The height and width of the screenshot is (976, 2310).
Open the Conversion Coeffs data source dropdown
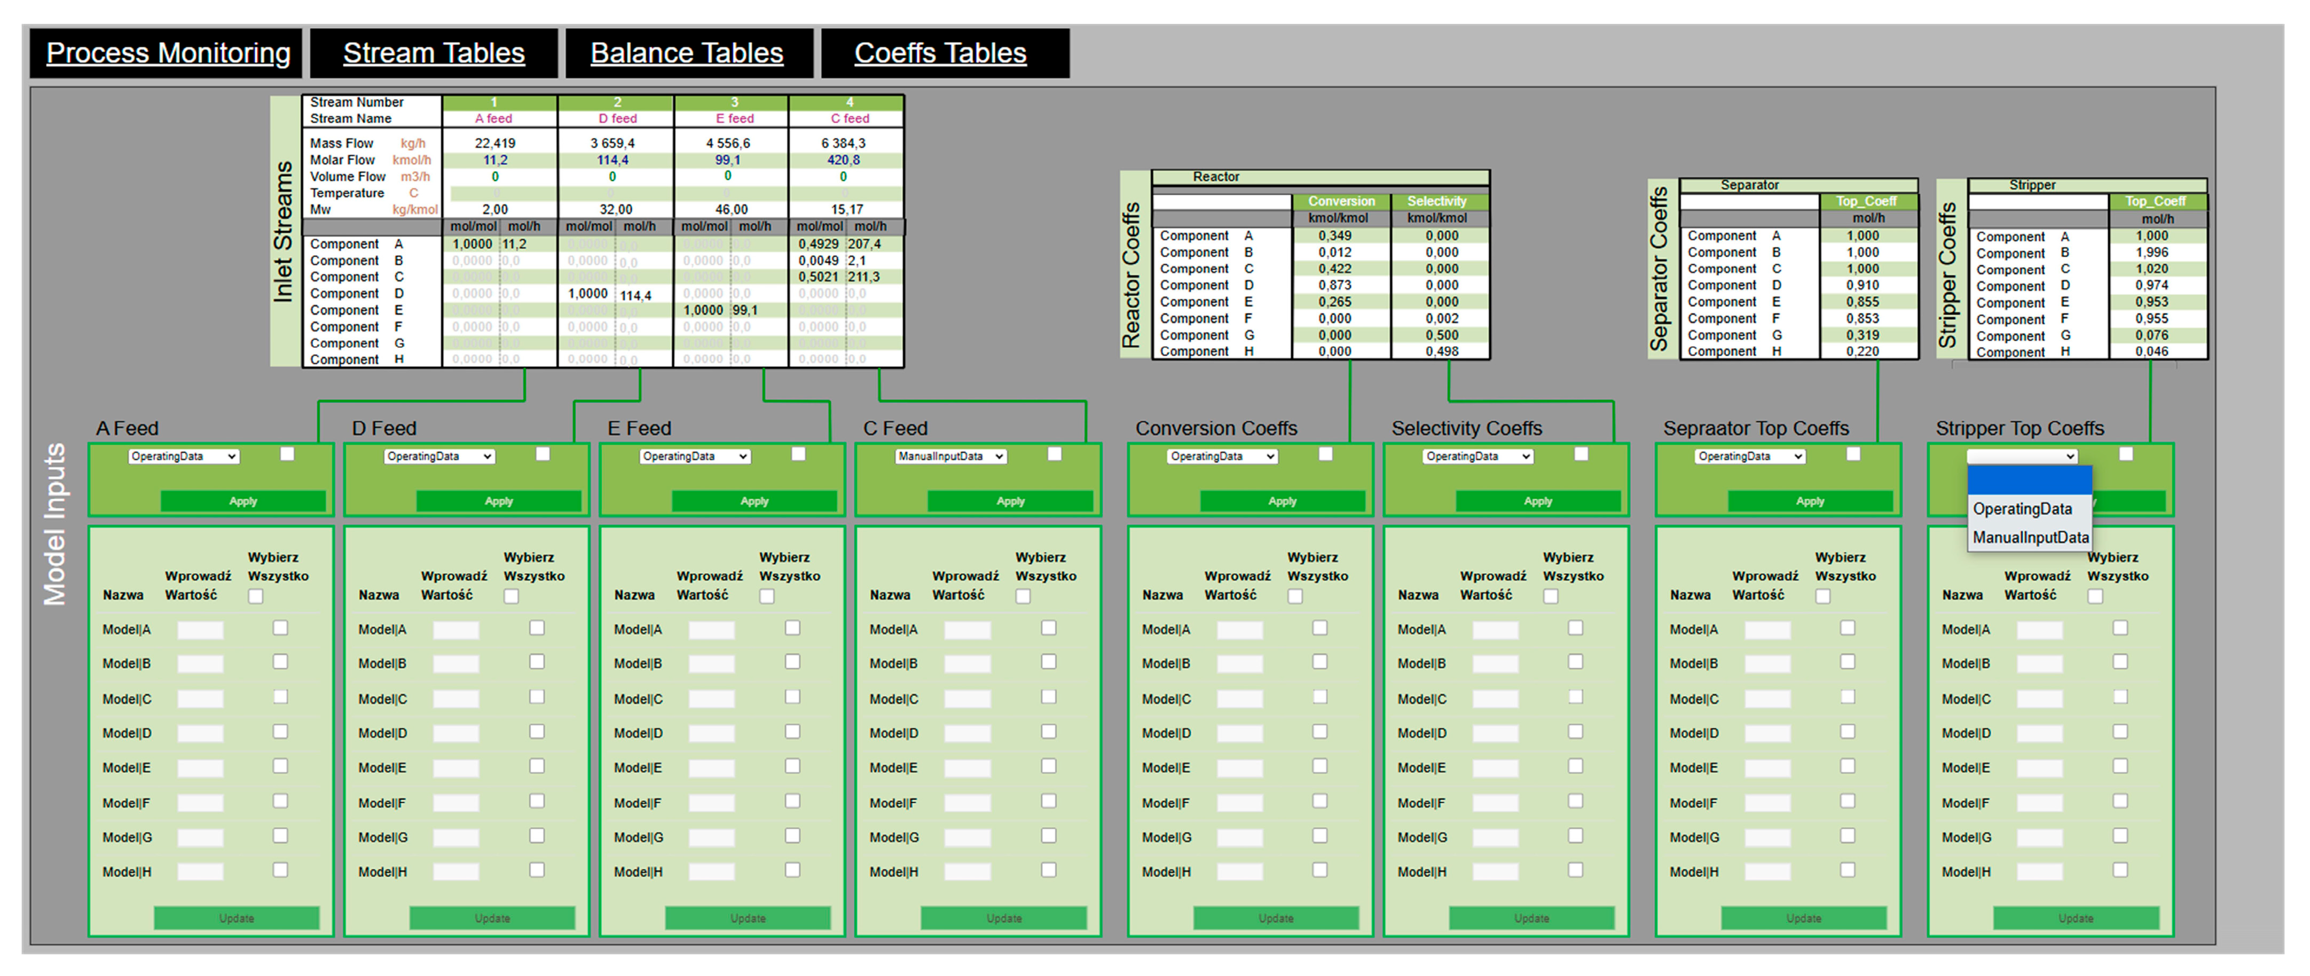[x=1221, y=456]
